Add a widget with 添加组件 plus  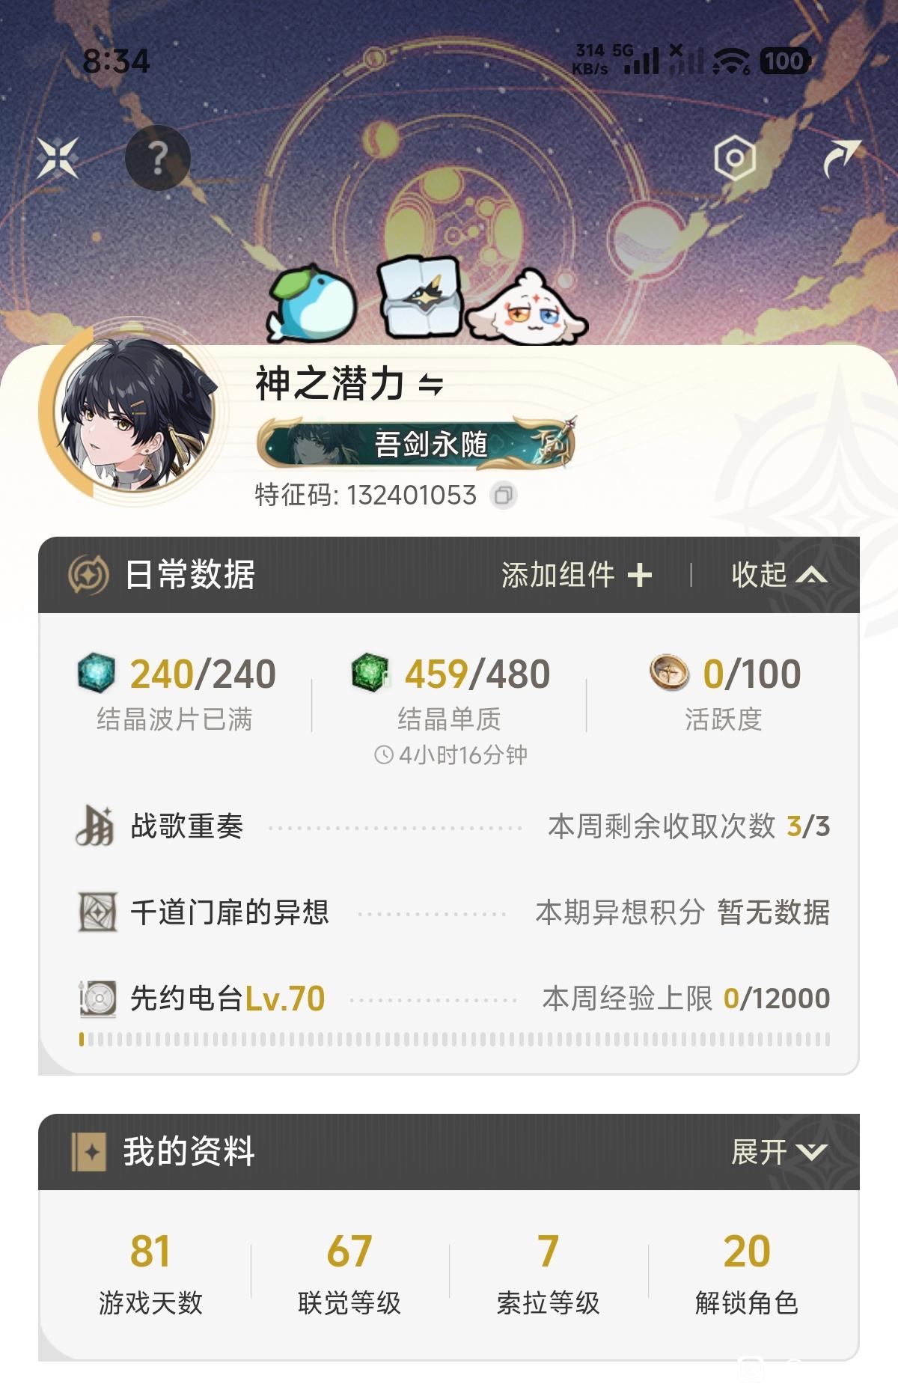tap(576, 575)
